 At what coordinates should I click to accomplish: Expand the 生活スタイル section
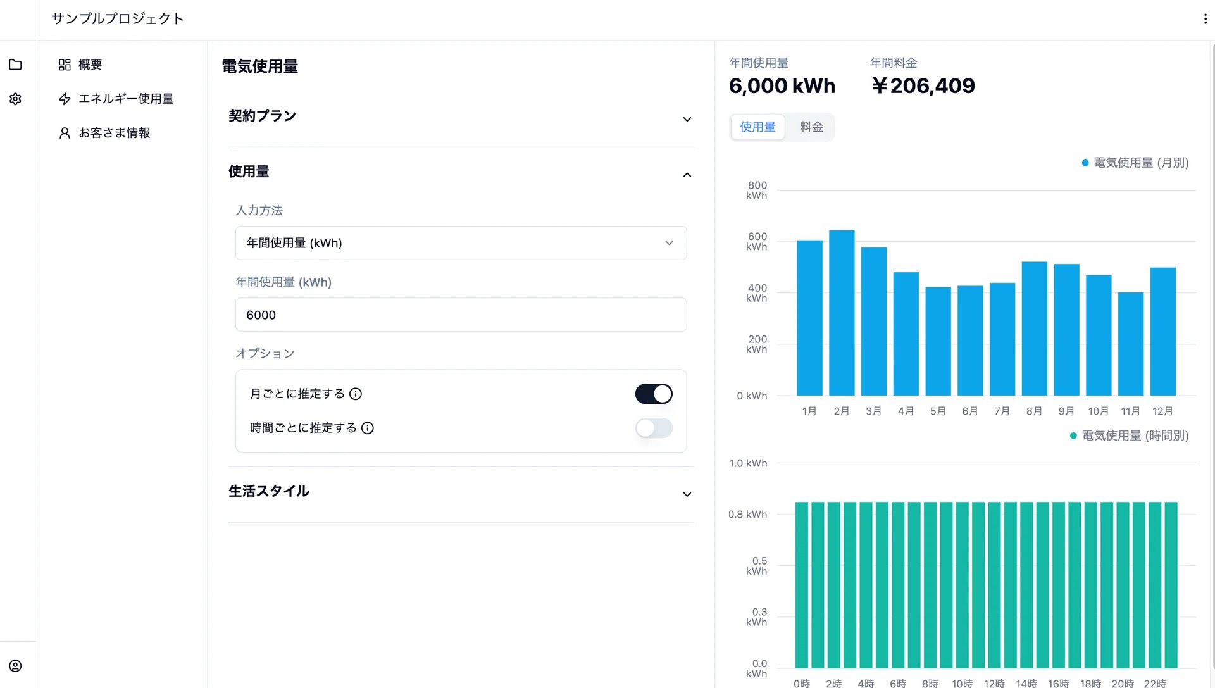click(x=461, y=493)
